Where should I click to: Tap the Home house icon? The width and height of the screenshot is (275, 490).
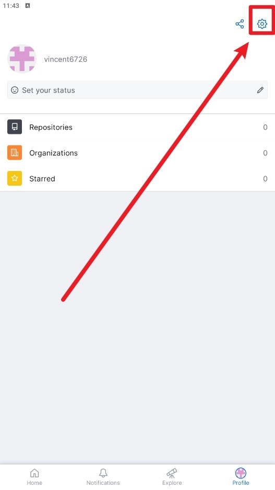[x=34, y=473]
